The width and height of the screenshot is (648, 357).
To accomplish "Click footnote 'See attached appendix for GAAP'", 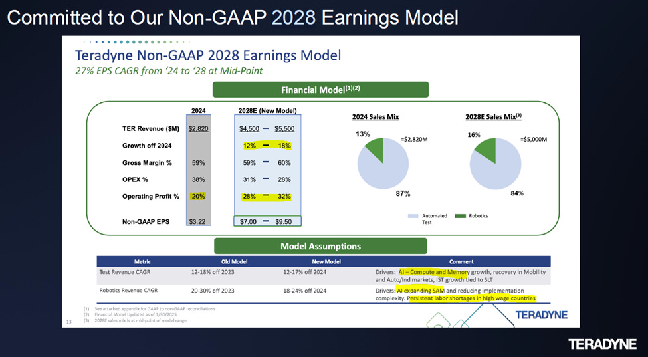I will pyautogui.click(x=155, y=308).
